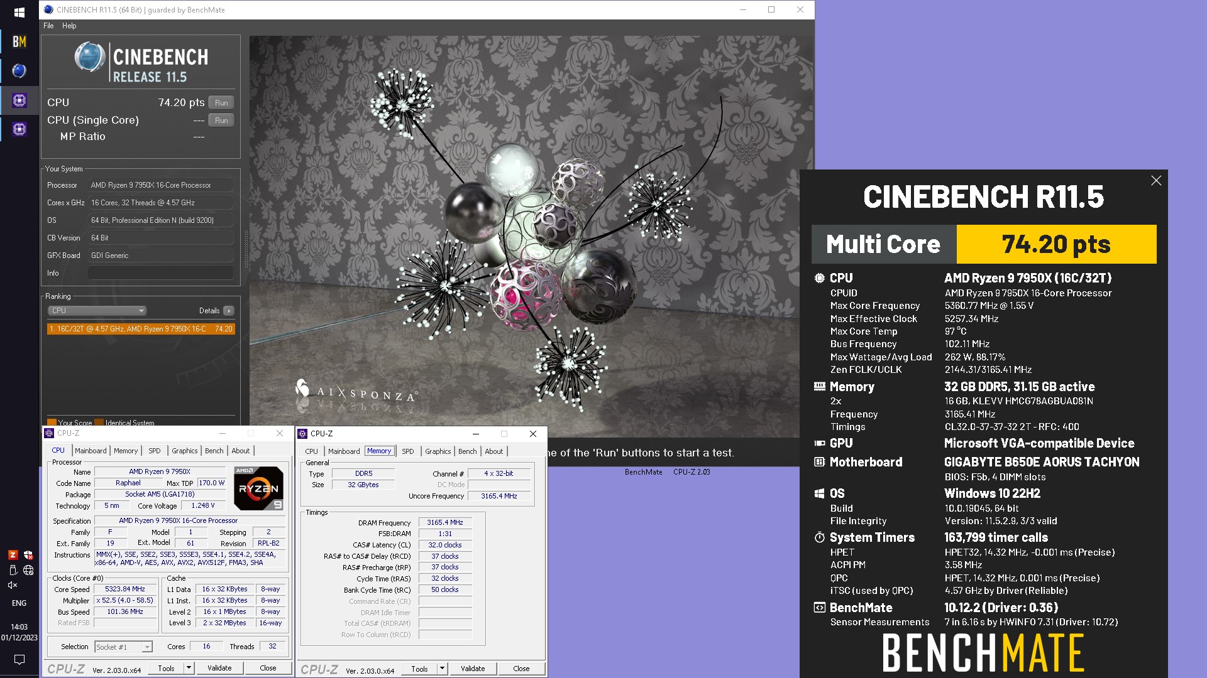Click the Your Score orange legend swatch
This screenshot has height=678, width=1207.
[x=52, y=422]
